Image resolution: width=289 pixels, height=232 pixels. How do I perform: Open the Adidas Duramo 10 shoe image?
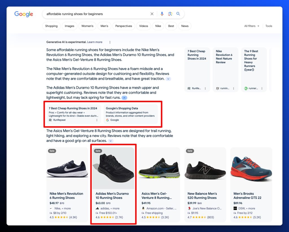tap(113, 168)
